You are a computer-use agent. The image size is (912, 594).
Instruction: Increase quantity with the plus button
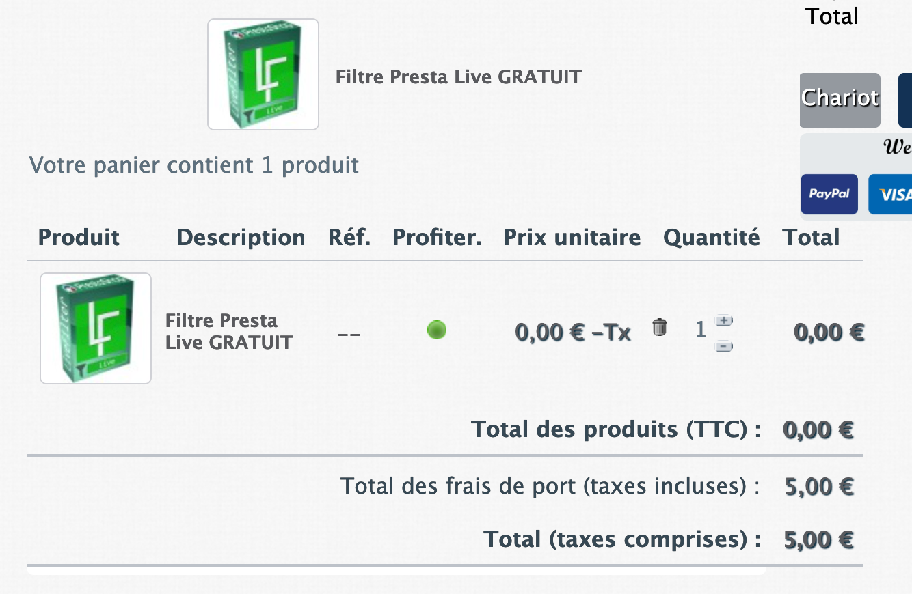(723, 320)
